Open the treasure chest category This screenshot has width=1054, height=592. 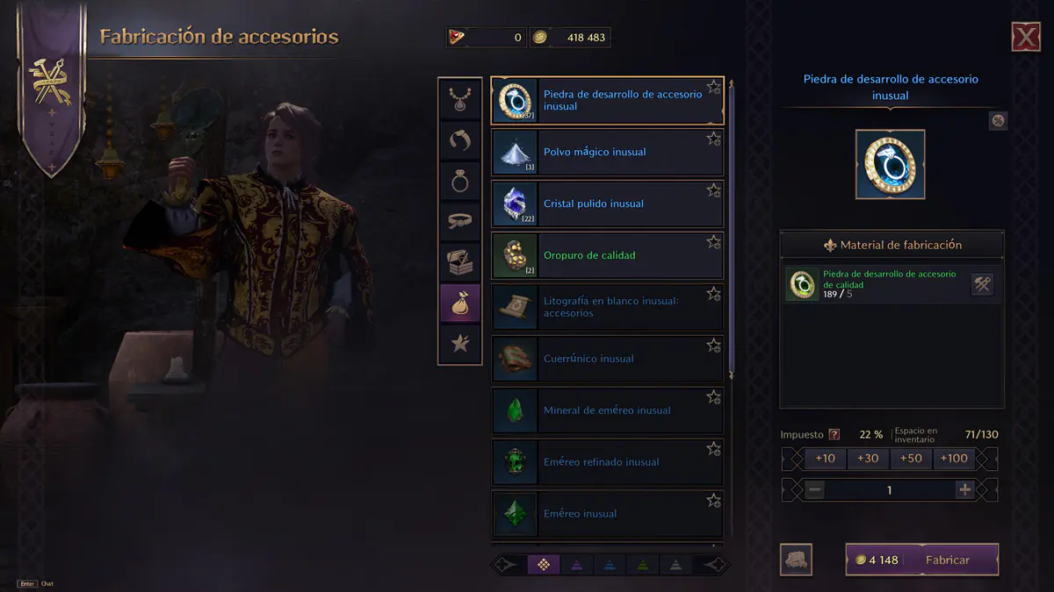pos(460,262)
